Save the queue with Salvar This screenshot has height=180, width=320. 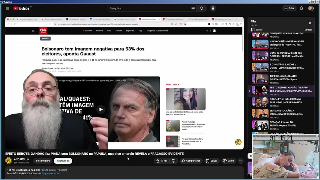pyautogui.click(x=257, y=30)
